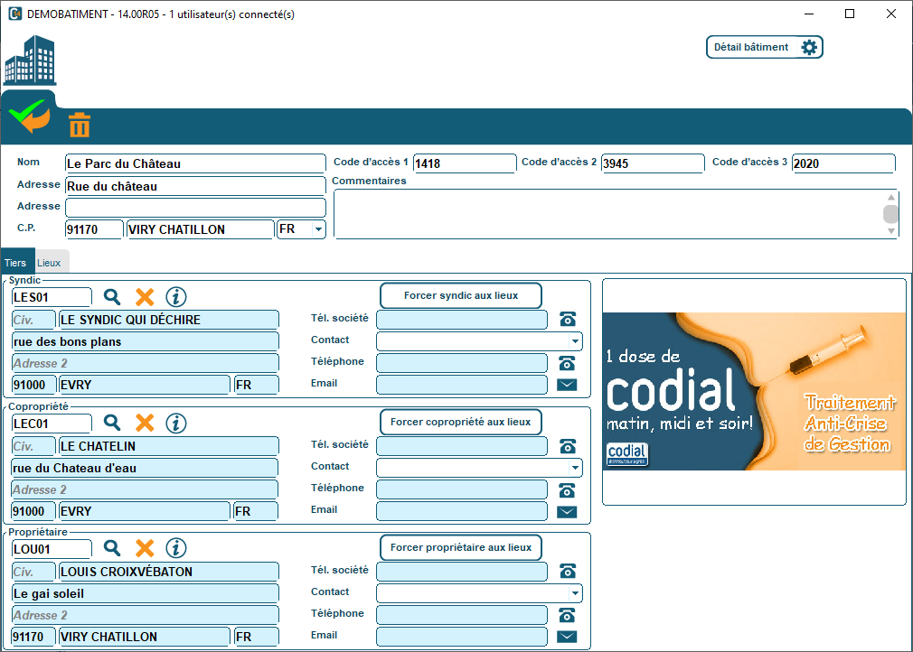The height and width of the screenshot is (652, 913).
Task: Switch to the Lieux tab
Action: click(x=50, y=263)
